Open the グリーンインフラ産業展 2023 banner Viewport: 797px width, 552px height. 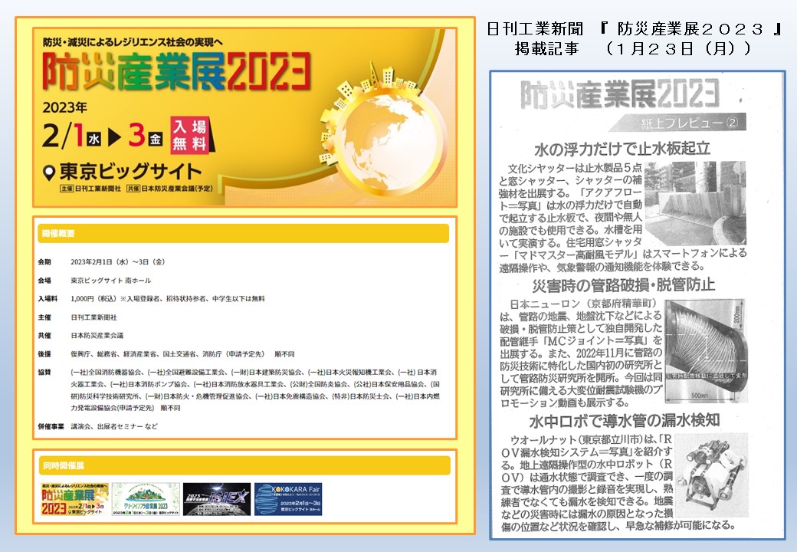point(145,499)
